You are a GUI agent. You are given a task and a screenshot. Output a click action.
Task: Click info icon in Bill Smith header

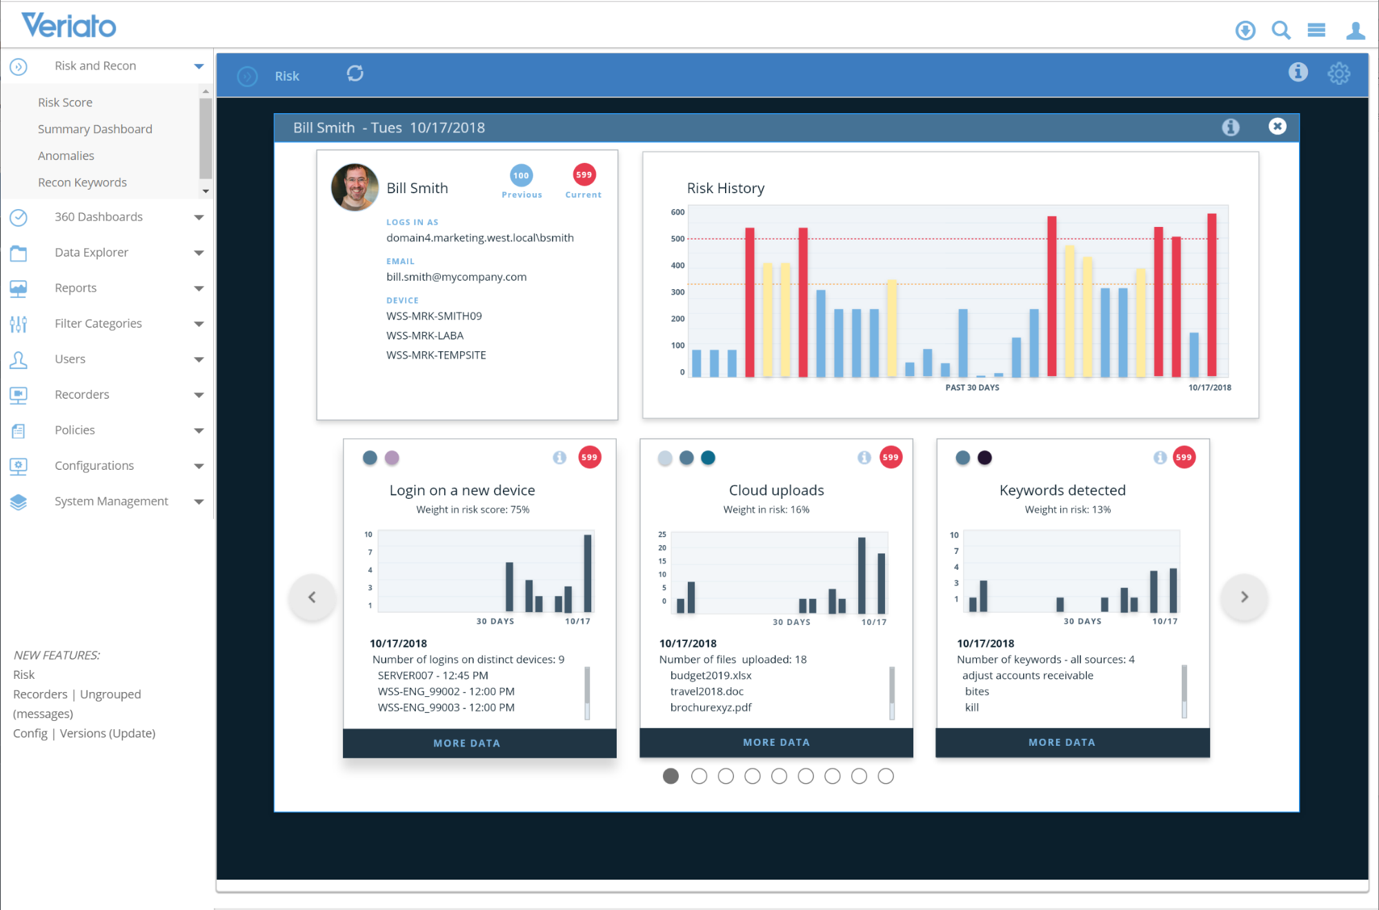(1230, 127)
